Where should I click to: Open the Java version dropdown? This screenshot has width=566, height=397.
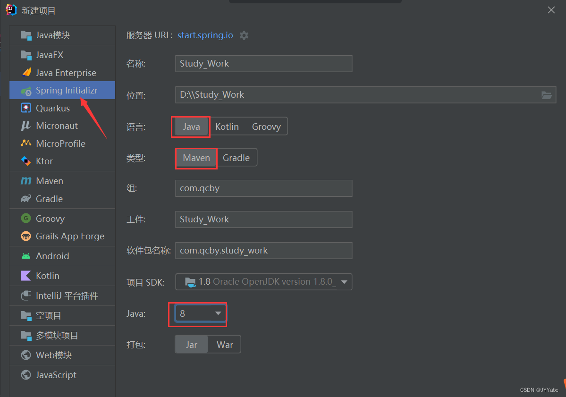click(201, 313)
